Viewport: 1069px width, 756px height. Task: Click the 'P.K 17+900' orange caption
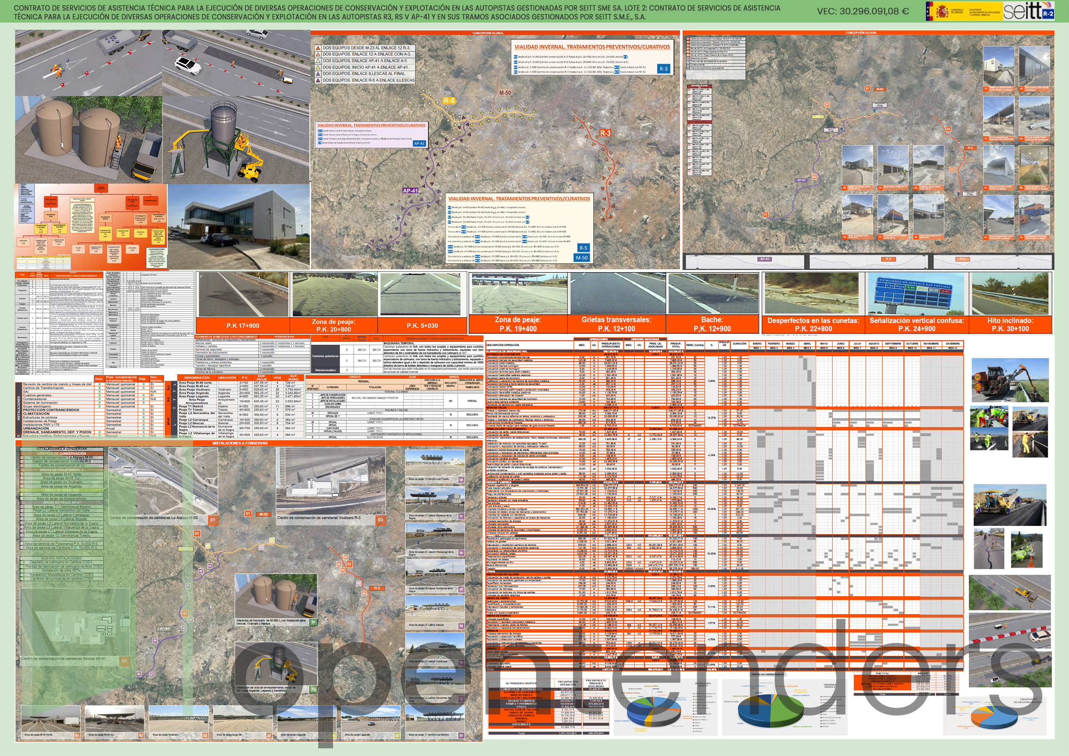click(243, 326)
